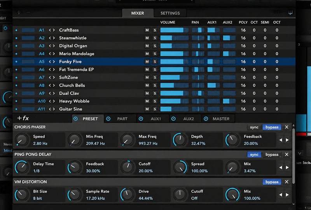Click Chorus Phaser previous page arrow
Screen dimensions: 311x210
(281, 140)
